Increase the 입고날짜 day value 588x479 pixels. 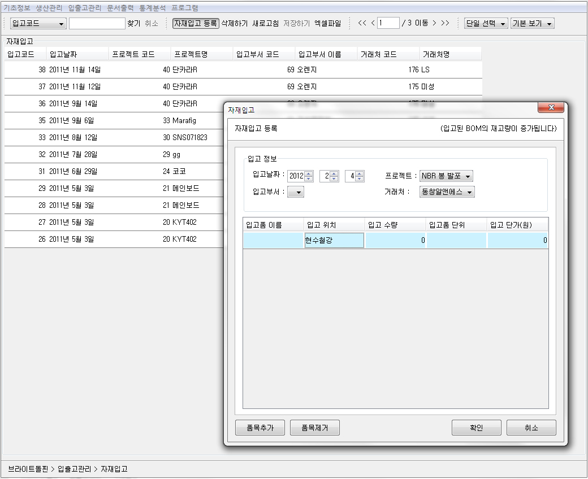360,173
